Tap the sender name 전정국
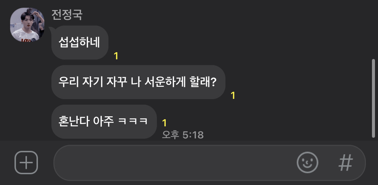The image size is (378, 185). tap(67, 15)
